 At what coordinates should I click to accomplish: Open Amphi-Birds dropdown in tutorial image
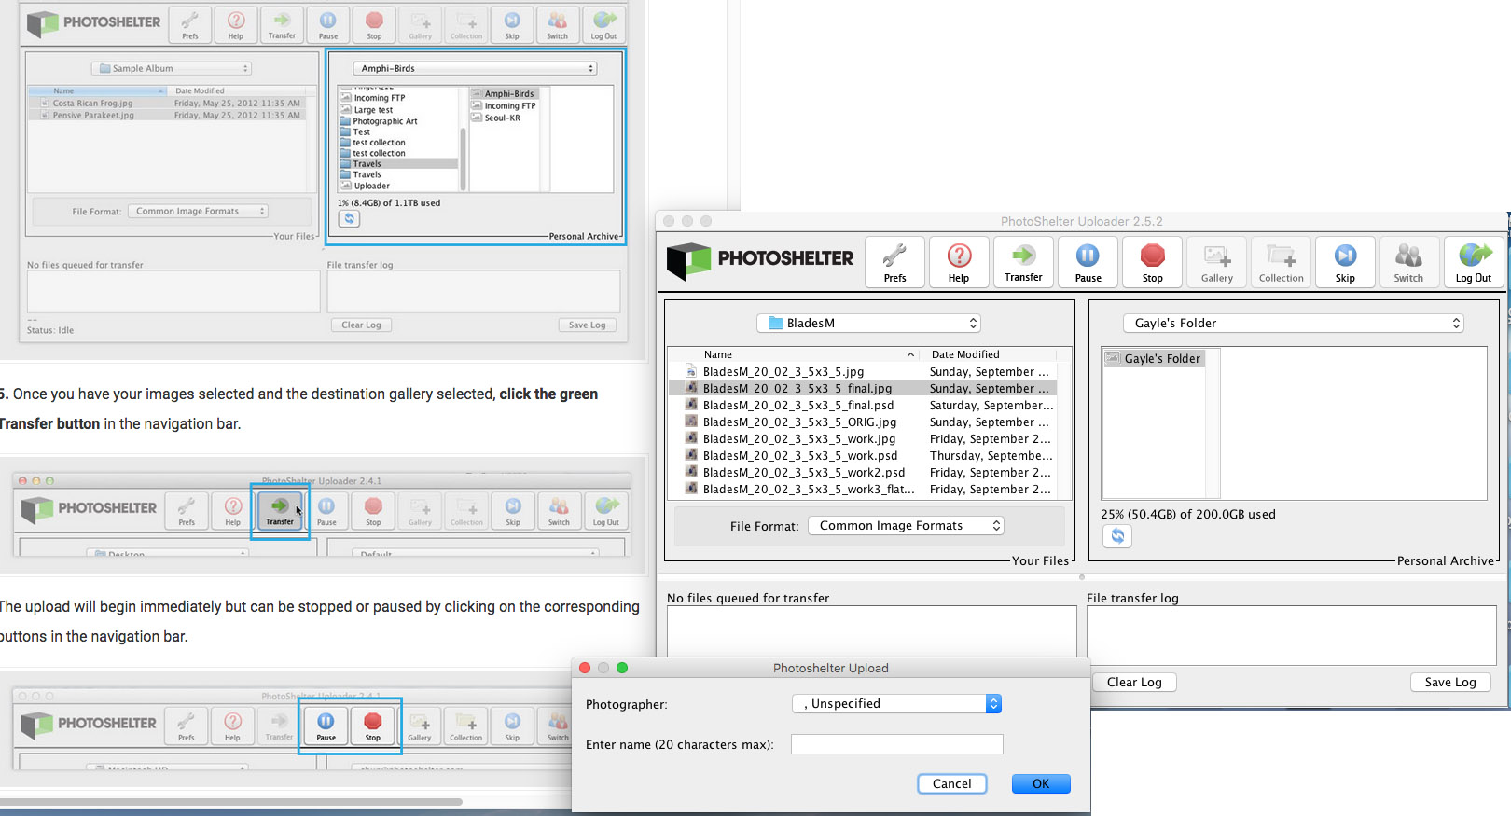[475, 68]
